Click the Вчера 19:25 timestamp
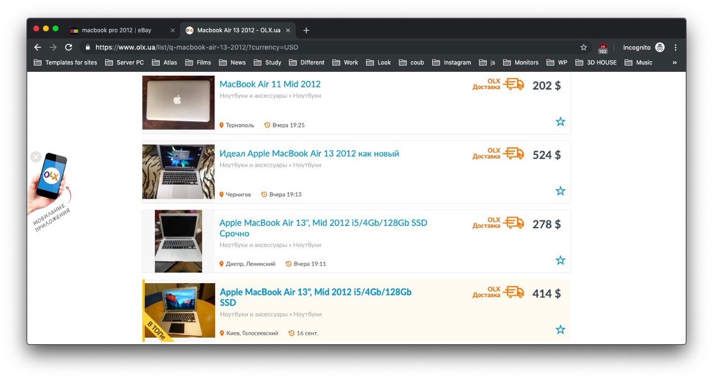713x380 pixels. coord(289,125)
